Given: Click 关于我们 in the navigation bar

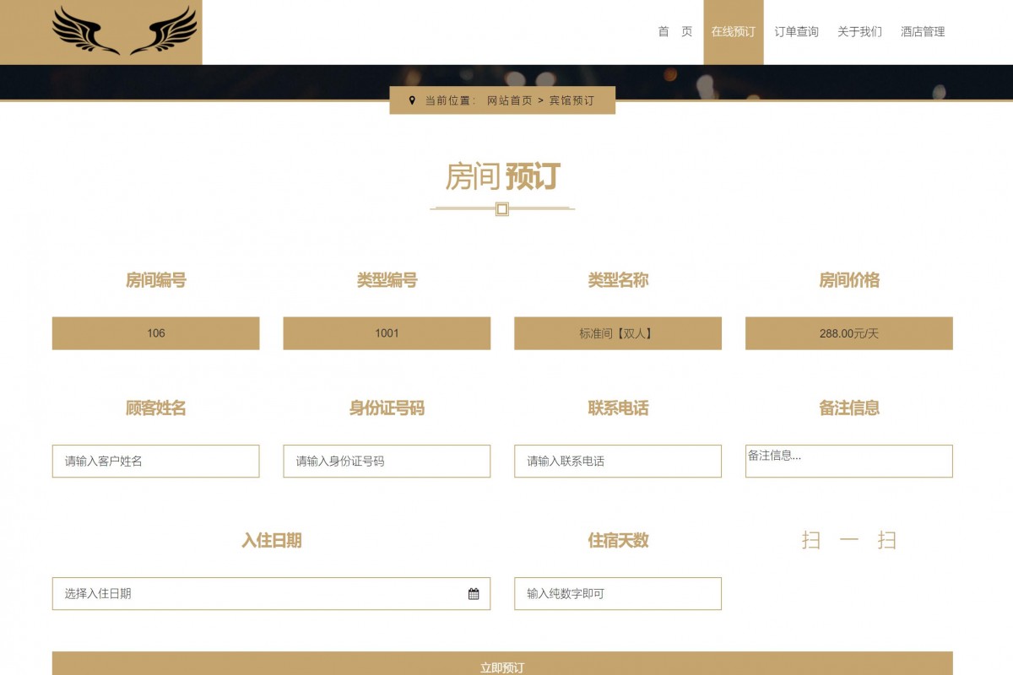Looking at the screenshot, I should pyautogui.click(x=859, y=32).
